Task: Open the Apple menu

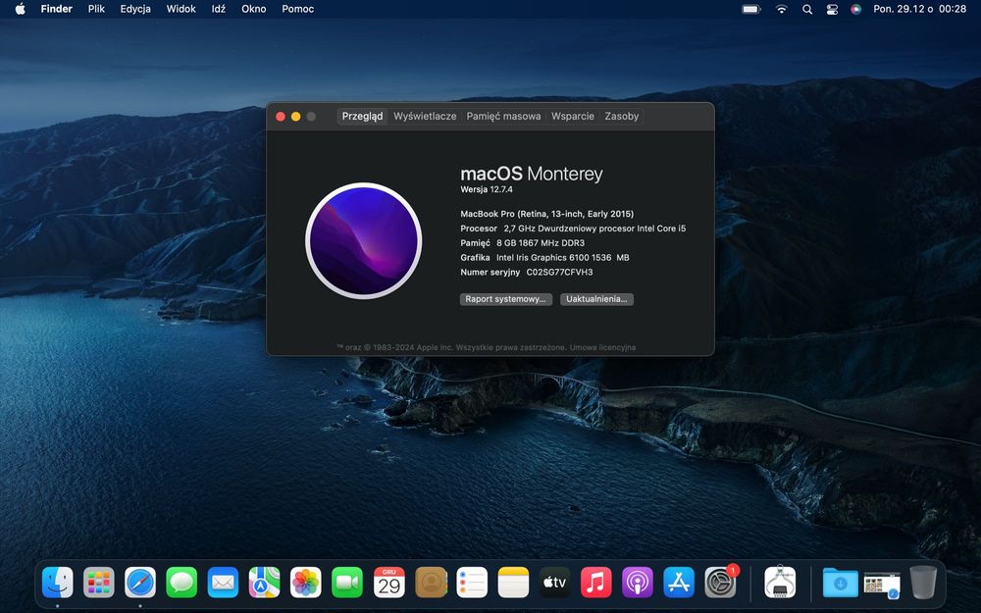Action: pyautogui.click(x=20, y=9)
